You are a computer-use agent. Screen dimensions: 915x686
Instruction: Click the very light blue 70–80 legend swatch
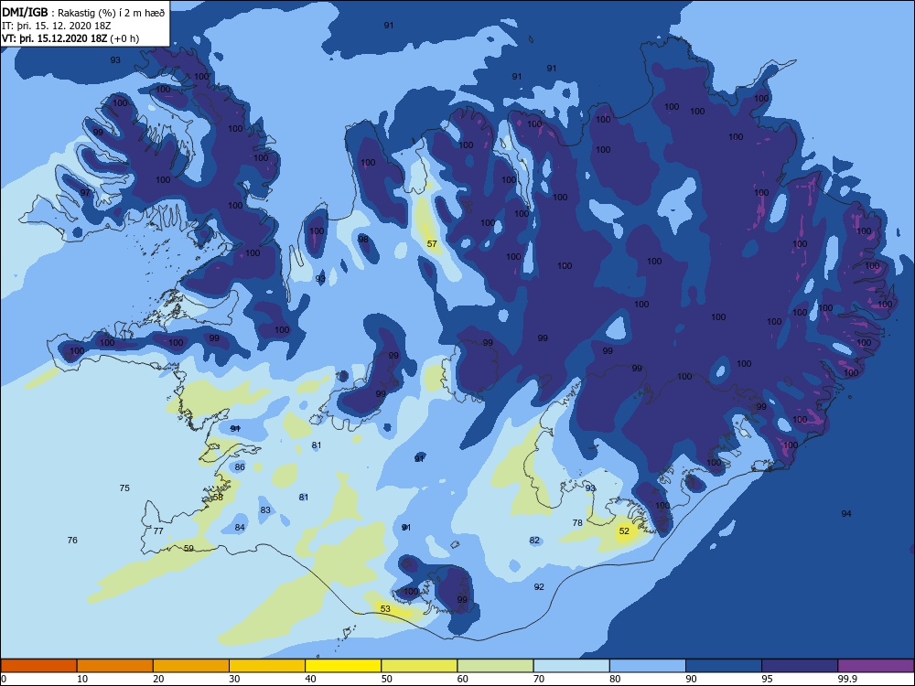571,666
